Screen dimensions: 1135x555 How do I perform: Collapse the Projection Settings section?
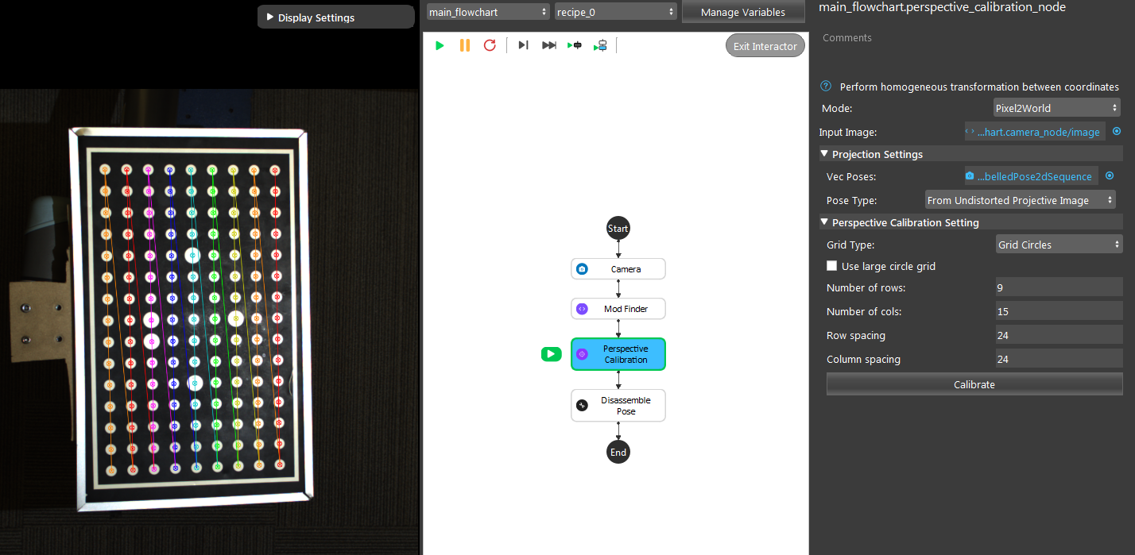tap(824, 154)
